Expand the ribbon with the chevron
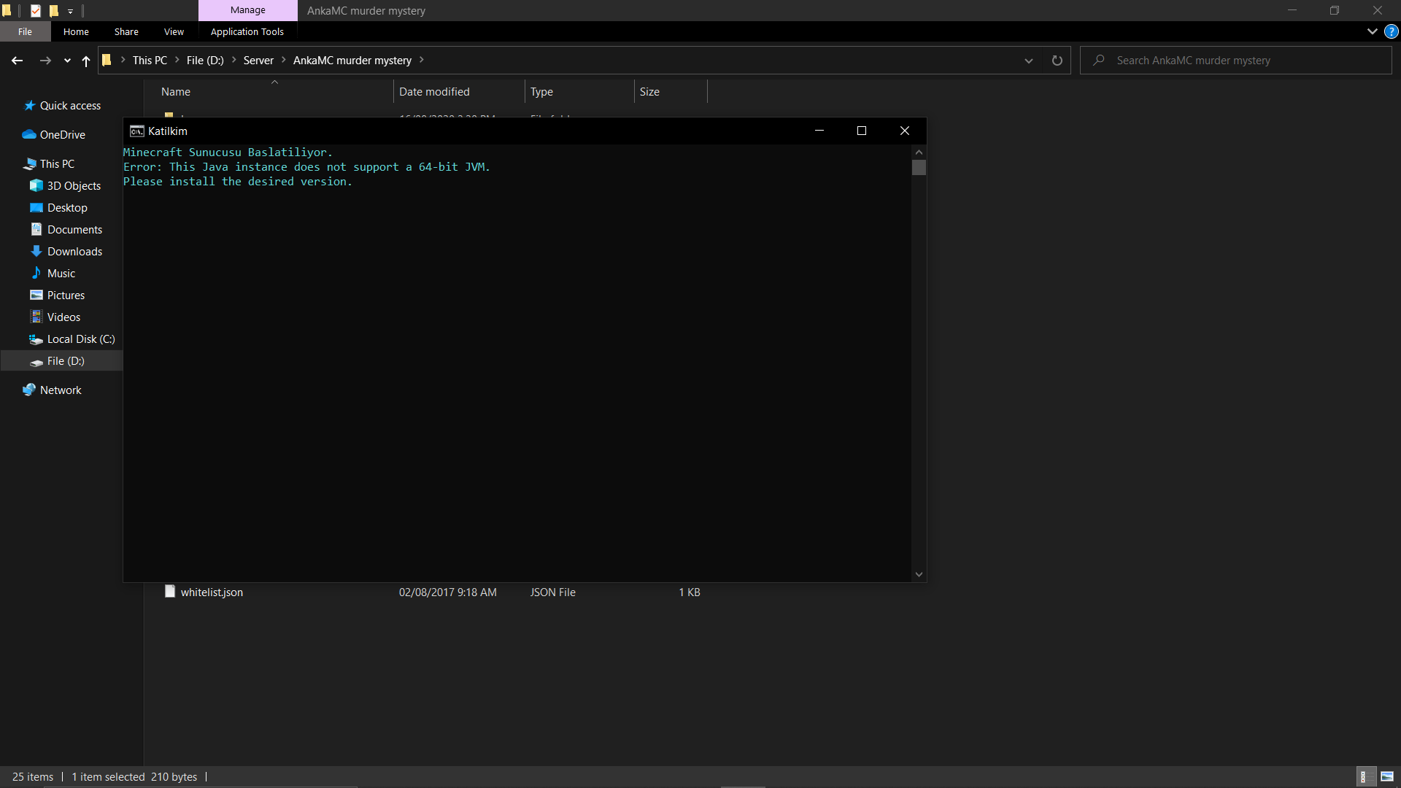The height and width of the screenshot is (788, 1401). 1372,31
